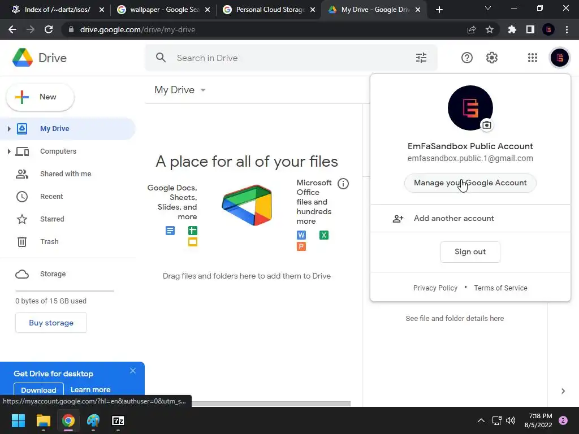
Task: Click in Search in Drive field
Action: (x=291, y=58)
